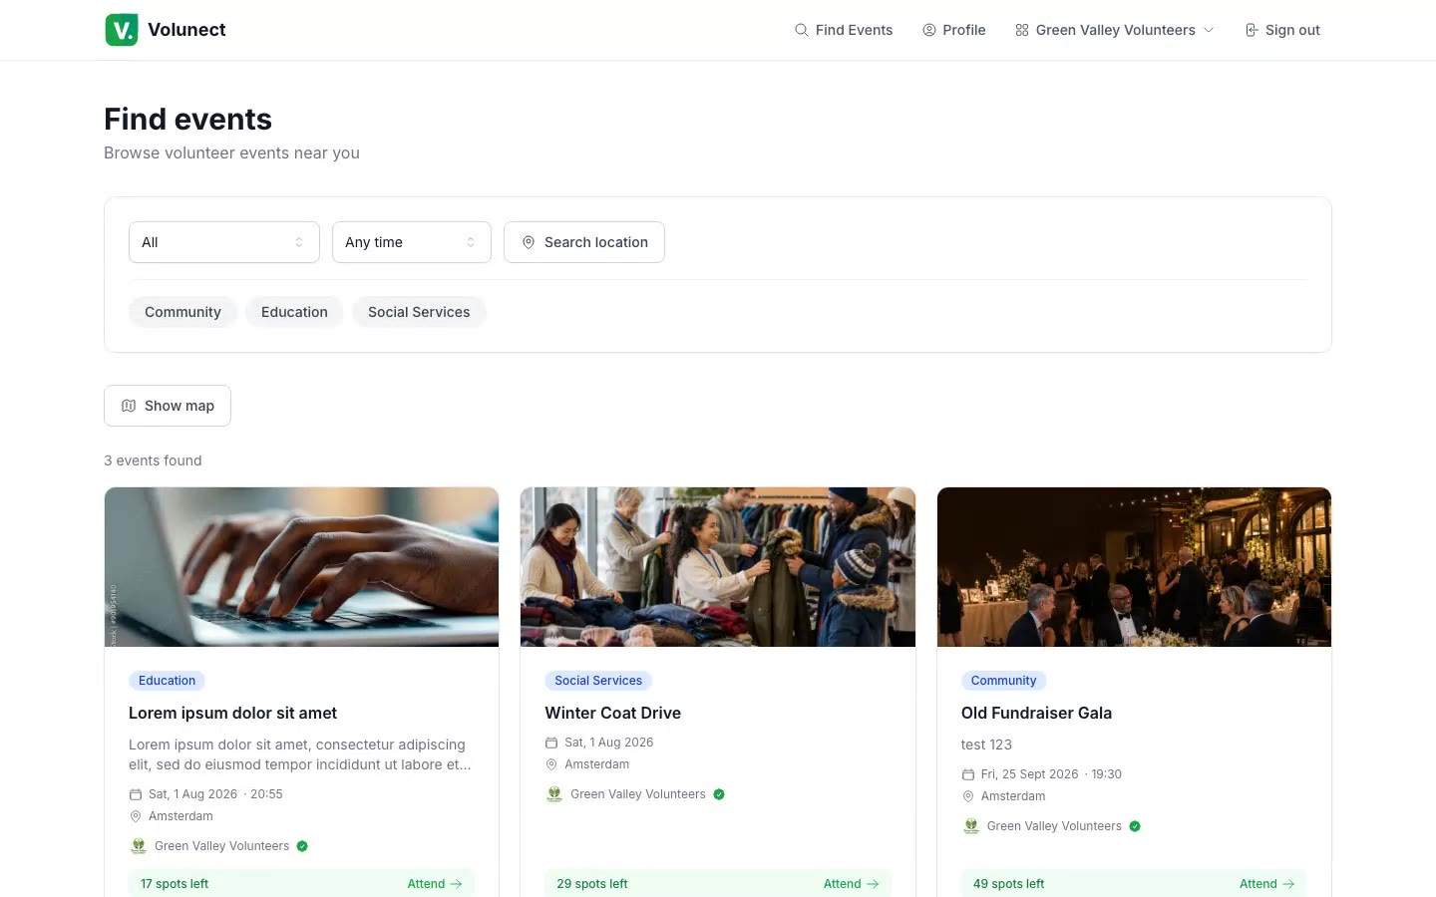Viewport: 1436px width, 897px height.
Task: Click the map pin icon in Search location
Action: click(529, 242)
